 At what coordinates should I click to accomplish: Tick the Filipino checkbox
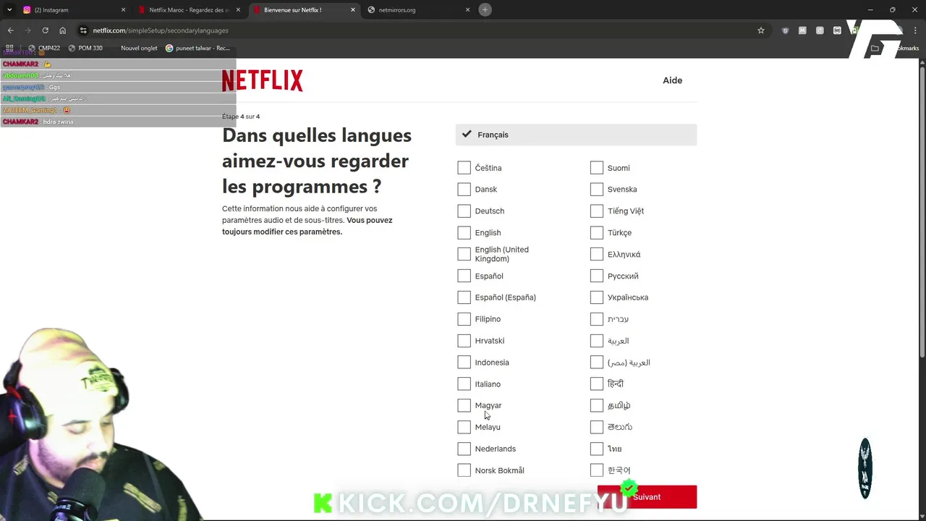click(464, 319)
